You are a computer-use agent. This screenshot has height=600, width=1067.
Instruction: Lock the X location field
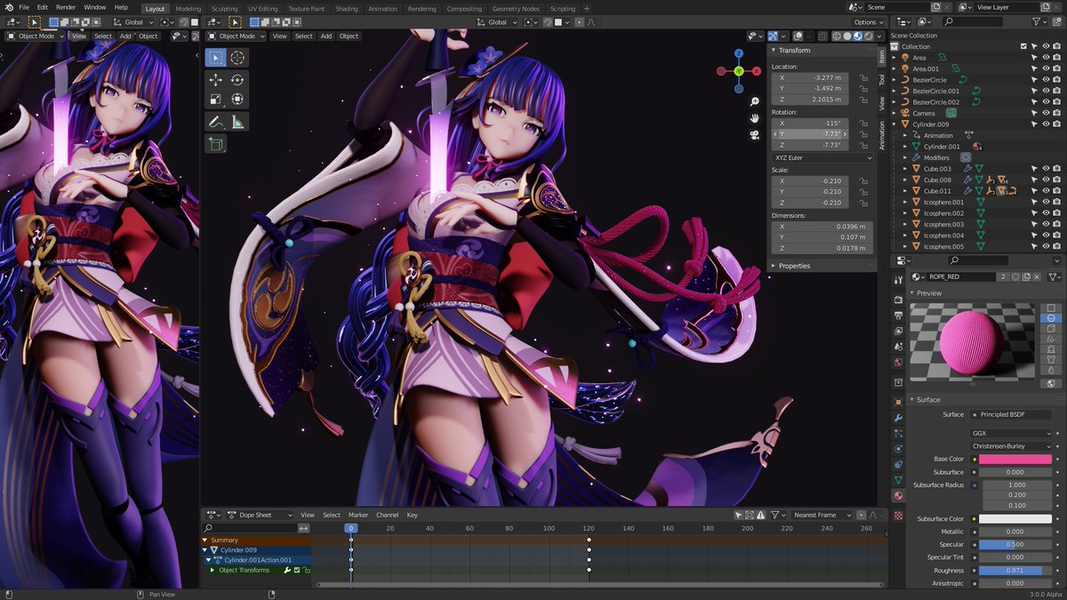tap(863, 78)
